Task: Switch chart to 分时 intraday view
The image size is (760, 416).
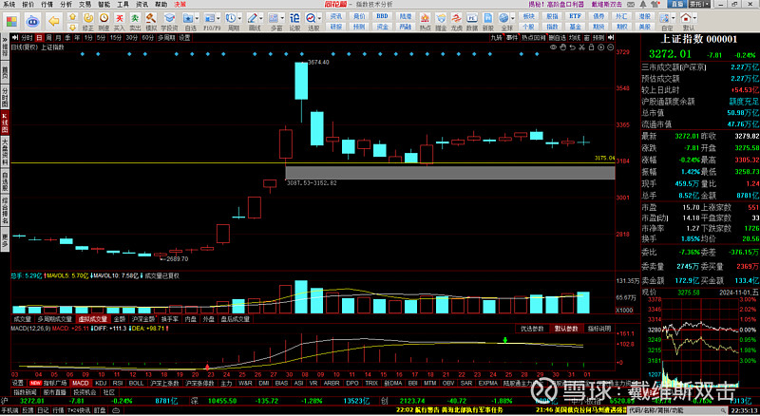Action: (28, 37)
